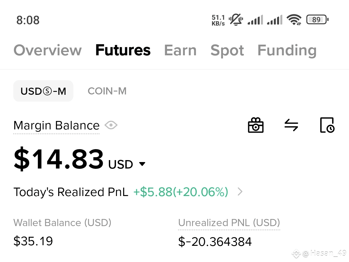Viewport: 349px width, 262px height.
Task: Tap the Wi-Fi status icon
Action: tap(294, 20)
